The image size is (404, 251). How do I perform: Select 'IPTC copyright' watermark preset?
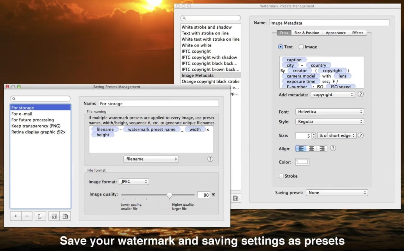coord(211,51)
